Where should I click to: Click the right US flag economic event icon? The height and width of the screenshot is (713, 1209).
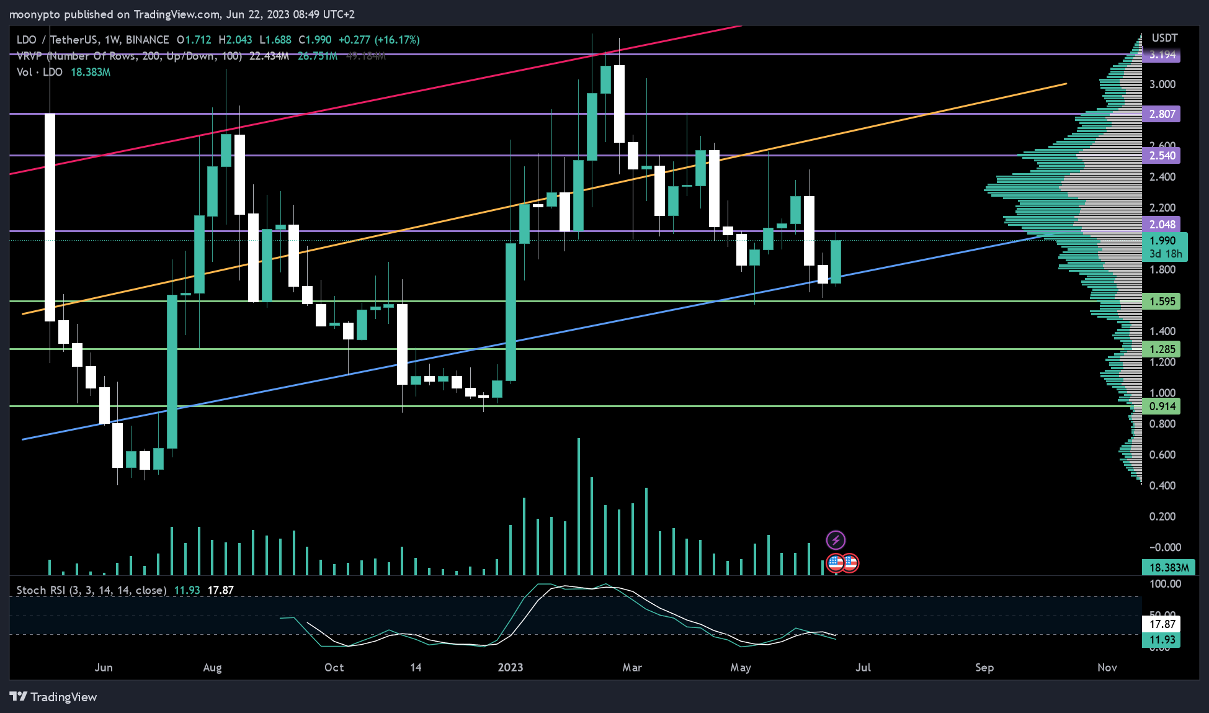(x=850, y=563)
